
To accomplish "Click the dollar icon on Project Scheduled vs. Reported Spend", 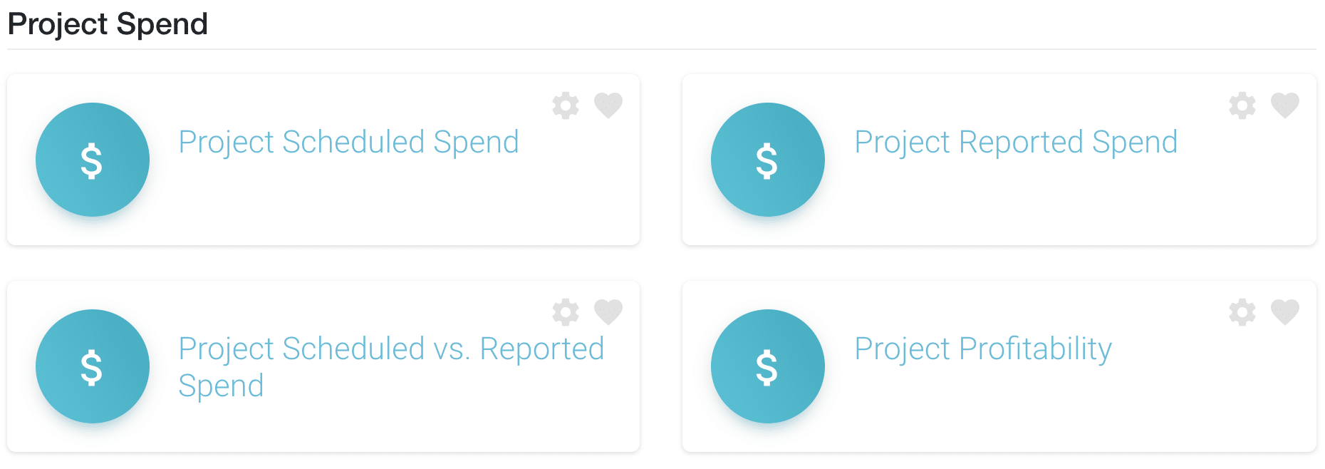I will [92, 366].
